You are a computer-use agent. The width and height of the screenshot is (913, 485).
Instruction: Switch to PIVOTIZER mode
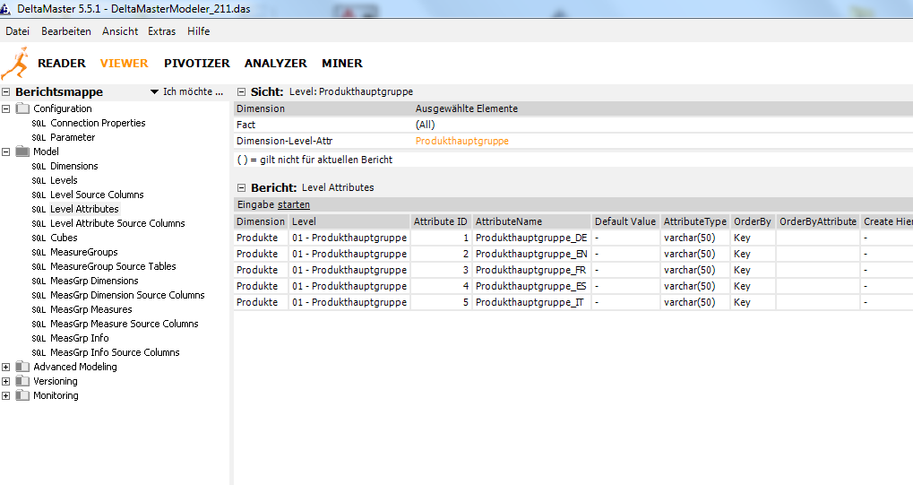(196, 63)
